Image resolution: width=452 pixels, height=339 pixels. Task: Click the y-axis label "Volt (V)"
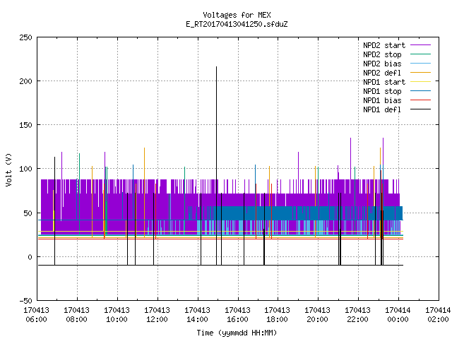click(x=8, y=169)
